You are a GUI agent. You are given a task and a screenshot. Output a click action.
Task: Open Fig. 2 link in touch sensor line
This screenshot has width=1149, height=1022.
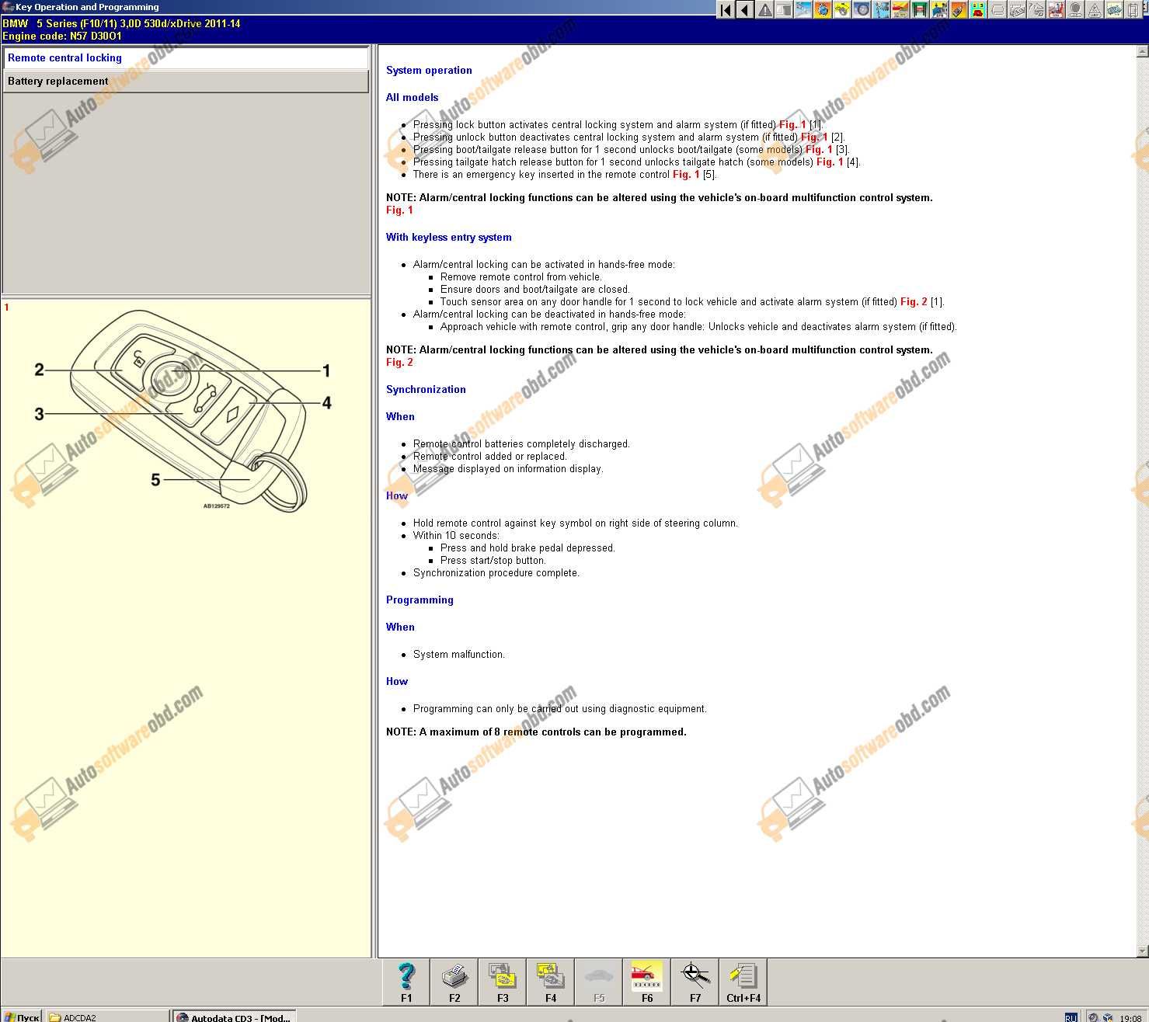coord(914,301)
